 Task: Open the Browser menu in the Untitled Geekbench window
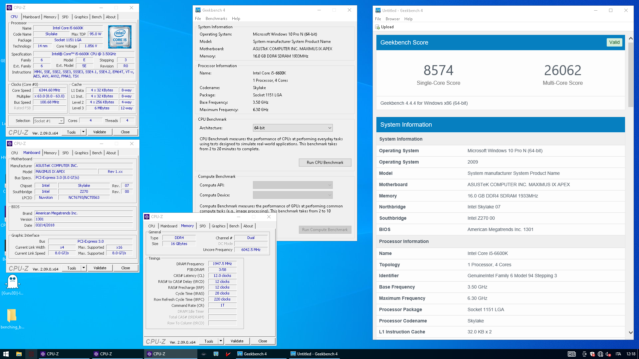pos(393,19)
